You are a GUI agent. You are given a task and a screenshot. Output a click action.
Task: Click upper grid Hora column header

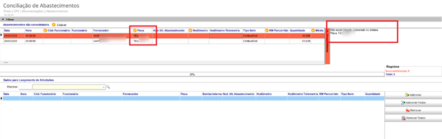33,31
